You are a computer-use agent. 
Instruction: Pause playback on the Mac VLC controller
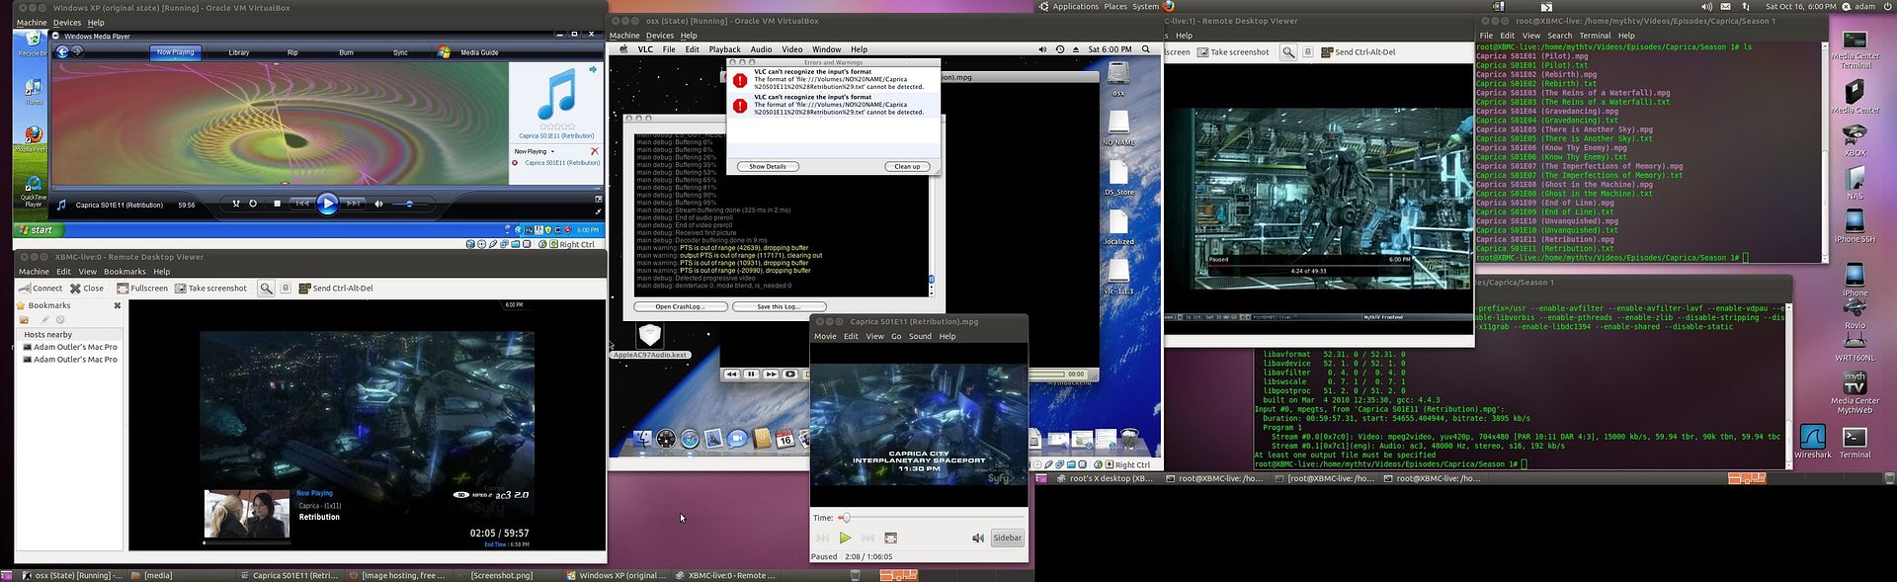pos(751,374)
